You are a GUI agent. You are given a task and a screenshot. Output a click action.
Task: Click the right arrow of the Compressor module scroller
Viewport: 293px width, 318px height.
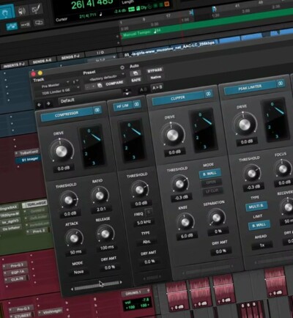pos(121,282)
